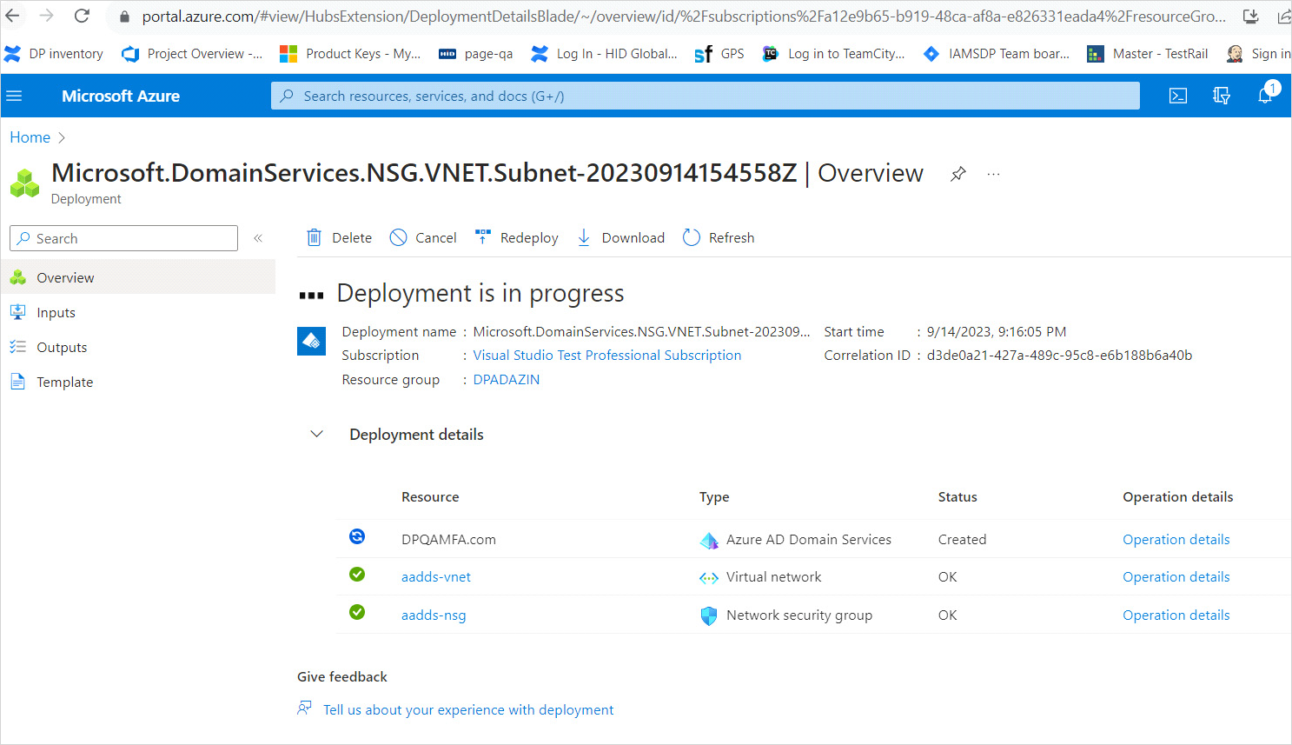Screen dimensions: 1292x745
Task: Click the Cancel deployment button
Action: pyautogui.click(x=423, y=237)
